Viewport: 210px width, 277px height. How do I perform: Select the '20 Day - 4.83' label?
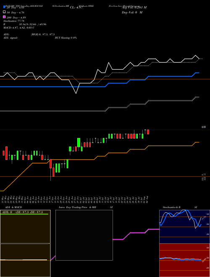click(15, 8)
